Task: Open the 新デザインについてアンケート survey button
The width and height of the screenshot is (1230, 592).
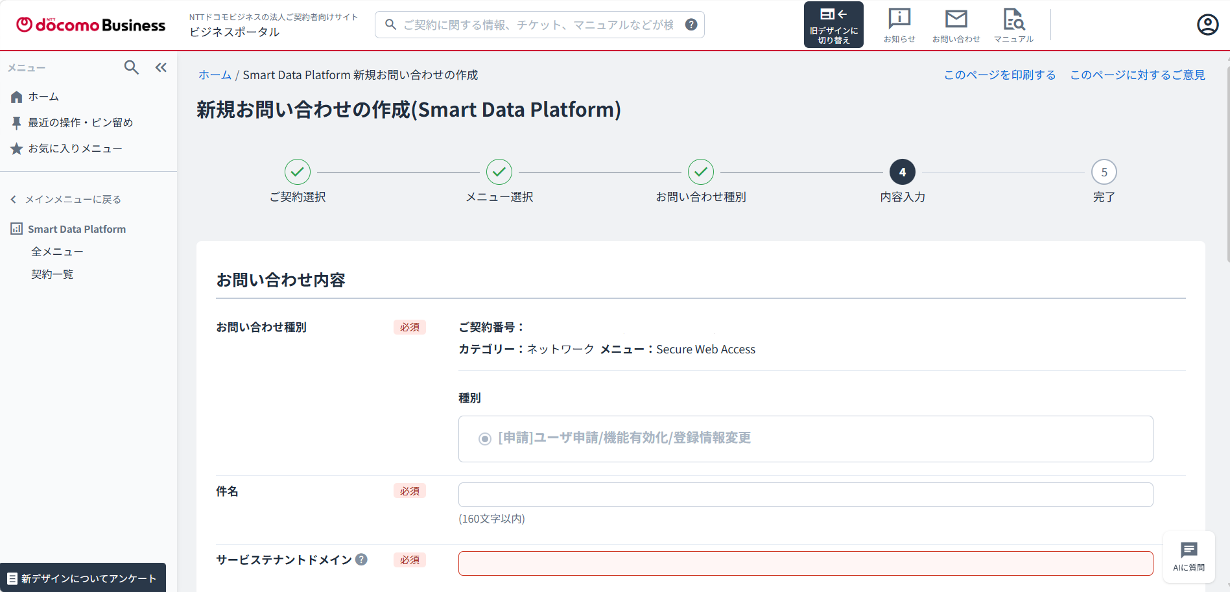Action: coord(83,578)
